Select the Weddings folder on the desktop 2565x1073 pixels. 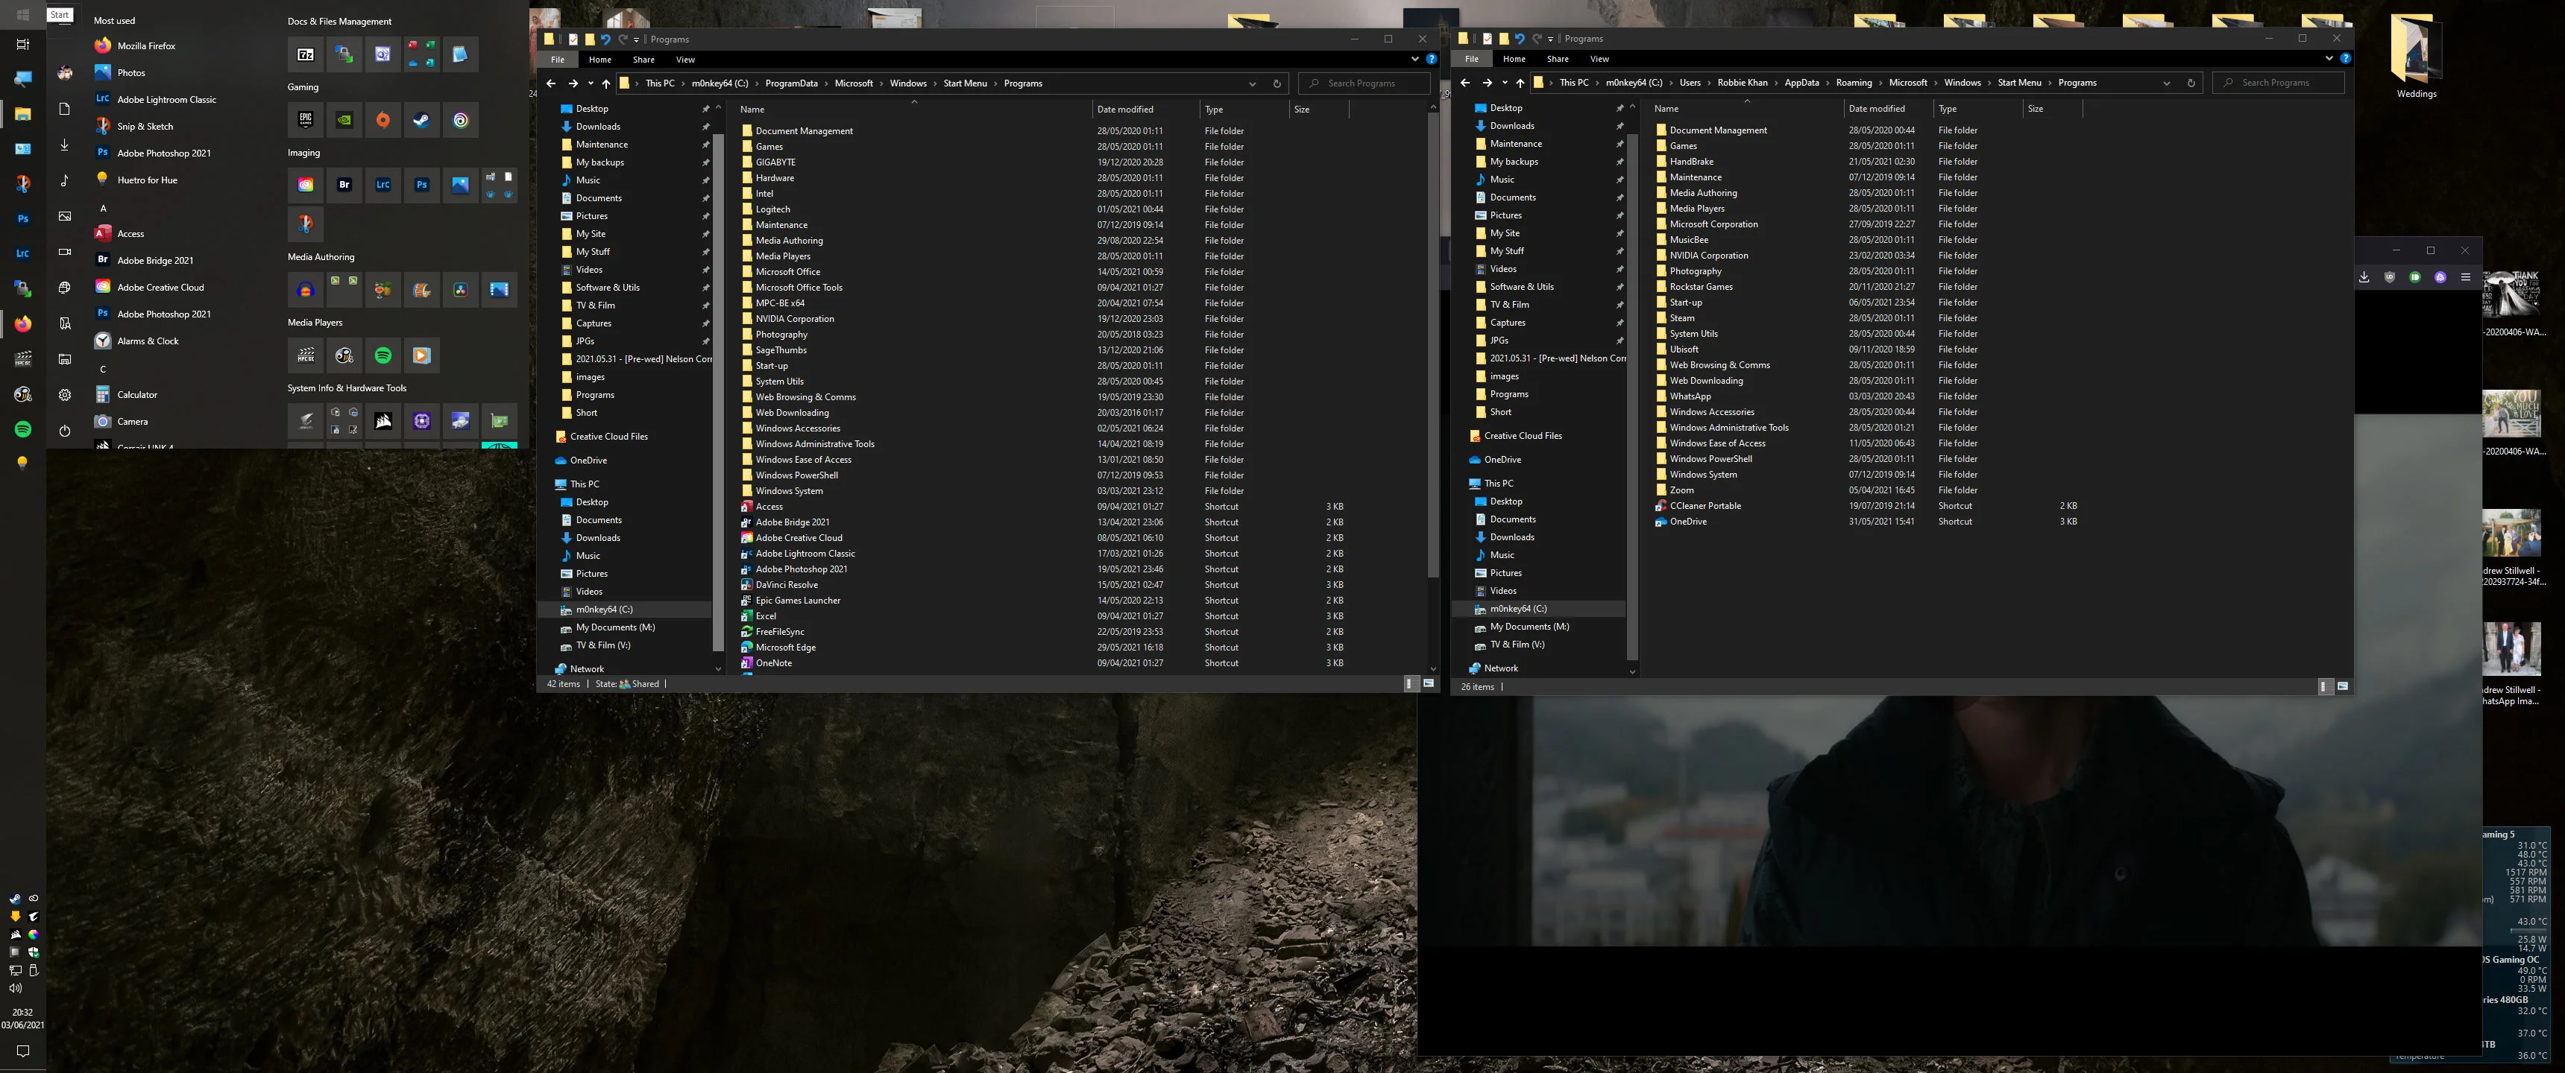2417,57
